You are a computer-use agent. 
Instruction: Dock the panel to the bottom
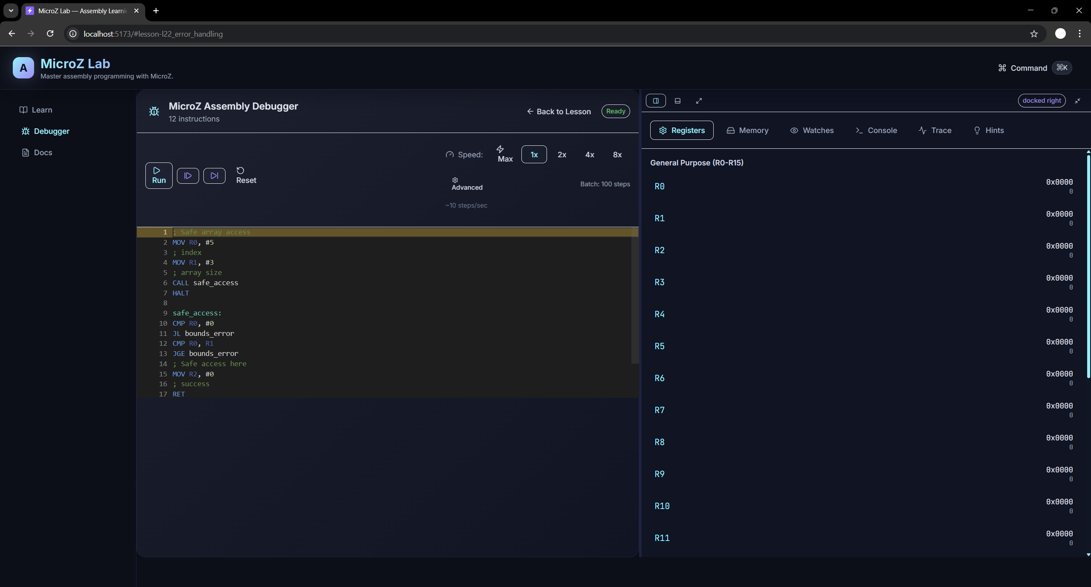(677, 101)
